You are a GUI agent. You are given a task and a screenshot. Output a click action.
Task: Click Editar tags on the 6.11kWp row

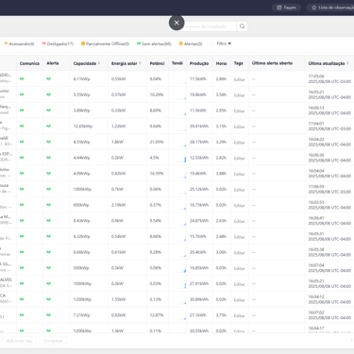239,79
